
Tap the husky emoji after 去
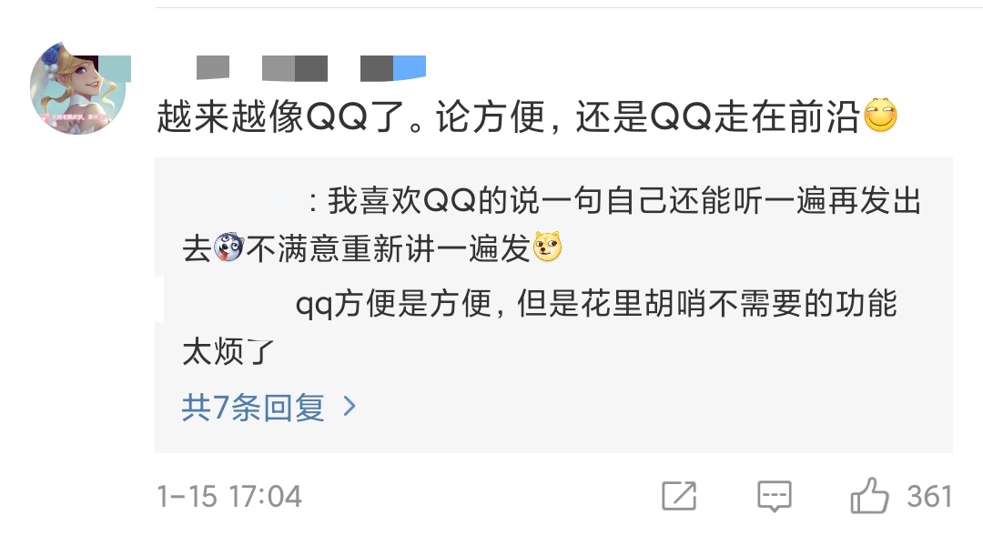(x=228, y=247)
